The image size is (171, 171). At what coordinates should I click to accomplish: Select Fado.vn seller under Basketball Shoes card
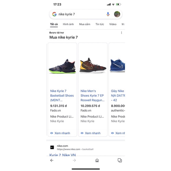click(56, 111)
